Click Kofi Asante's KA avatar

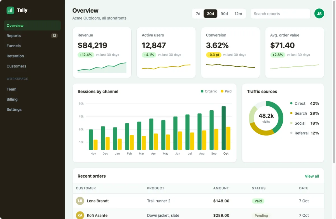(x=80, y=215)
